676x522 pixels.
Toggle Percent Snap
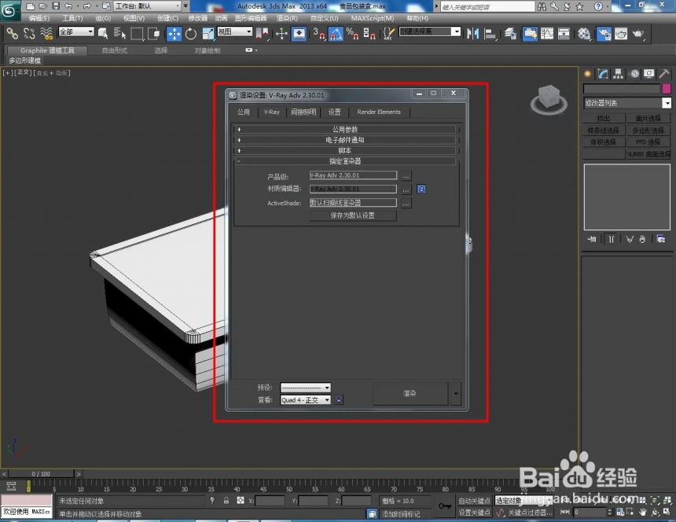tap(352, 34)
